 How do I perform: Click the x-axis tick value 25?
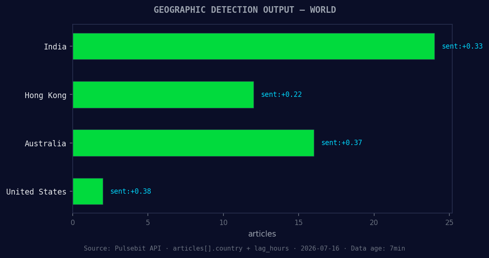[449, 223]
